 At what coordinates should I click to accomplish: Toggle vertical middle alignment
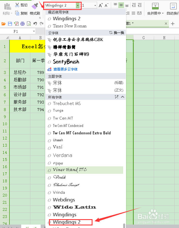(x=121, y=5)
